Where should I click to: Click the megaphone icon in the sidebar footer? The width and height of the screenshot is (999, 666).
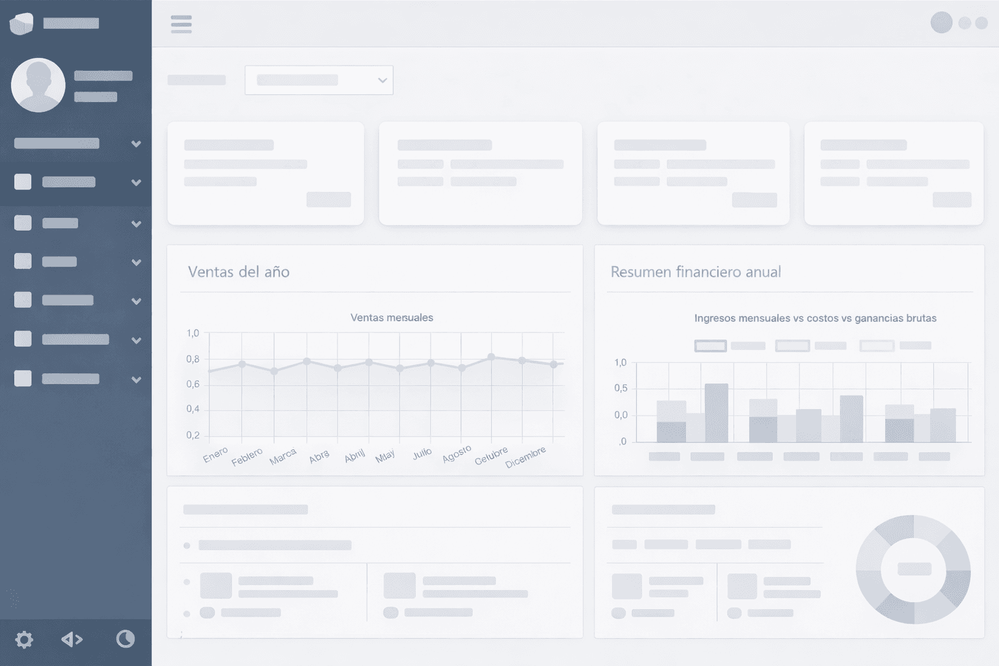pyautogui.click(x=72, y=639)
